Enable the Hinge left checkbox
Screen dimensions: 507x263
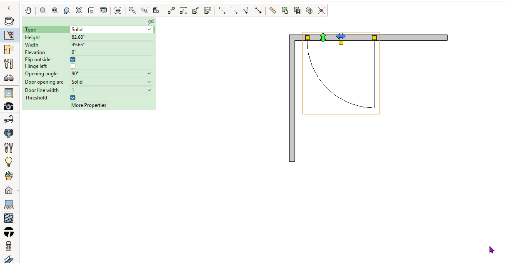[x=73, y=66]
